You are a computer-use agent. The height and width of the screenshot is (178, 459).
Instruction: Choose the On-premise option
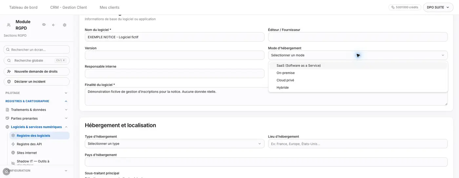pos(358,73)
